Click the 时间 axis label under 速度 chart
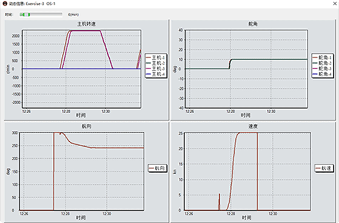This screenshot has width=339, height=223. 246,218
